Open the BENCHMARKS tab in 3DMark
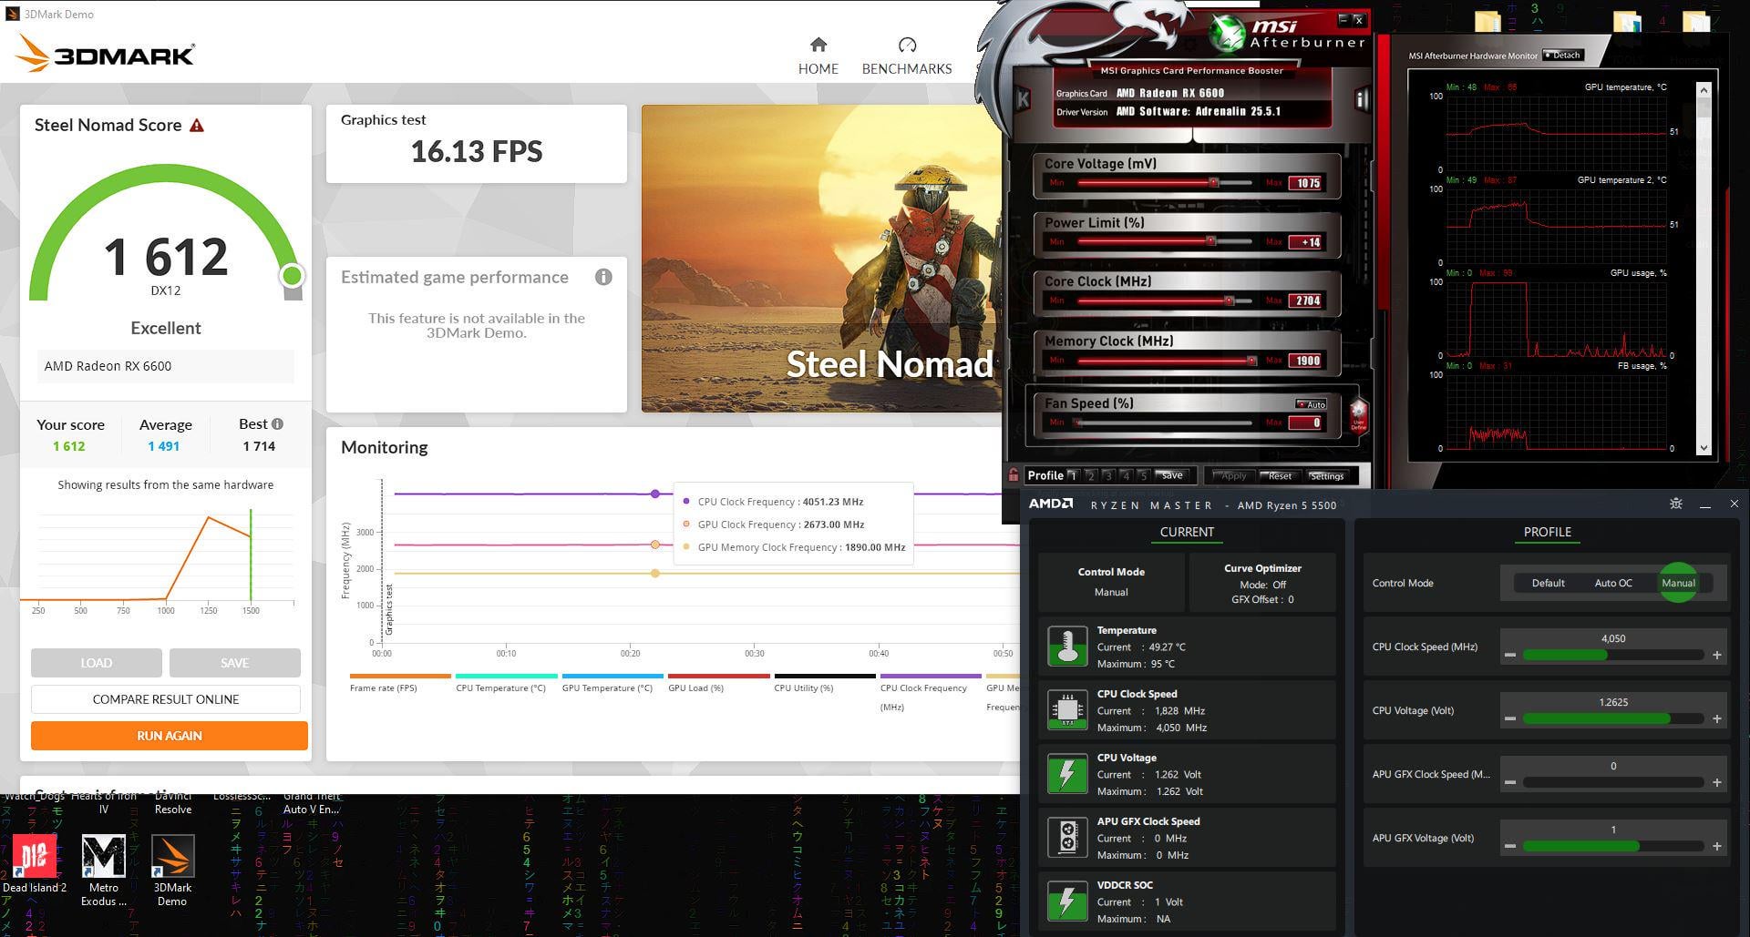The width and height of the screenshot is (1750, 937). (x=907, y=56)
